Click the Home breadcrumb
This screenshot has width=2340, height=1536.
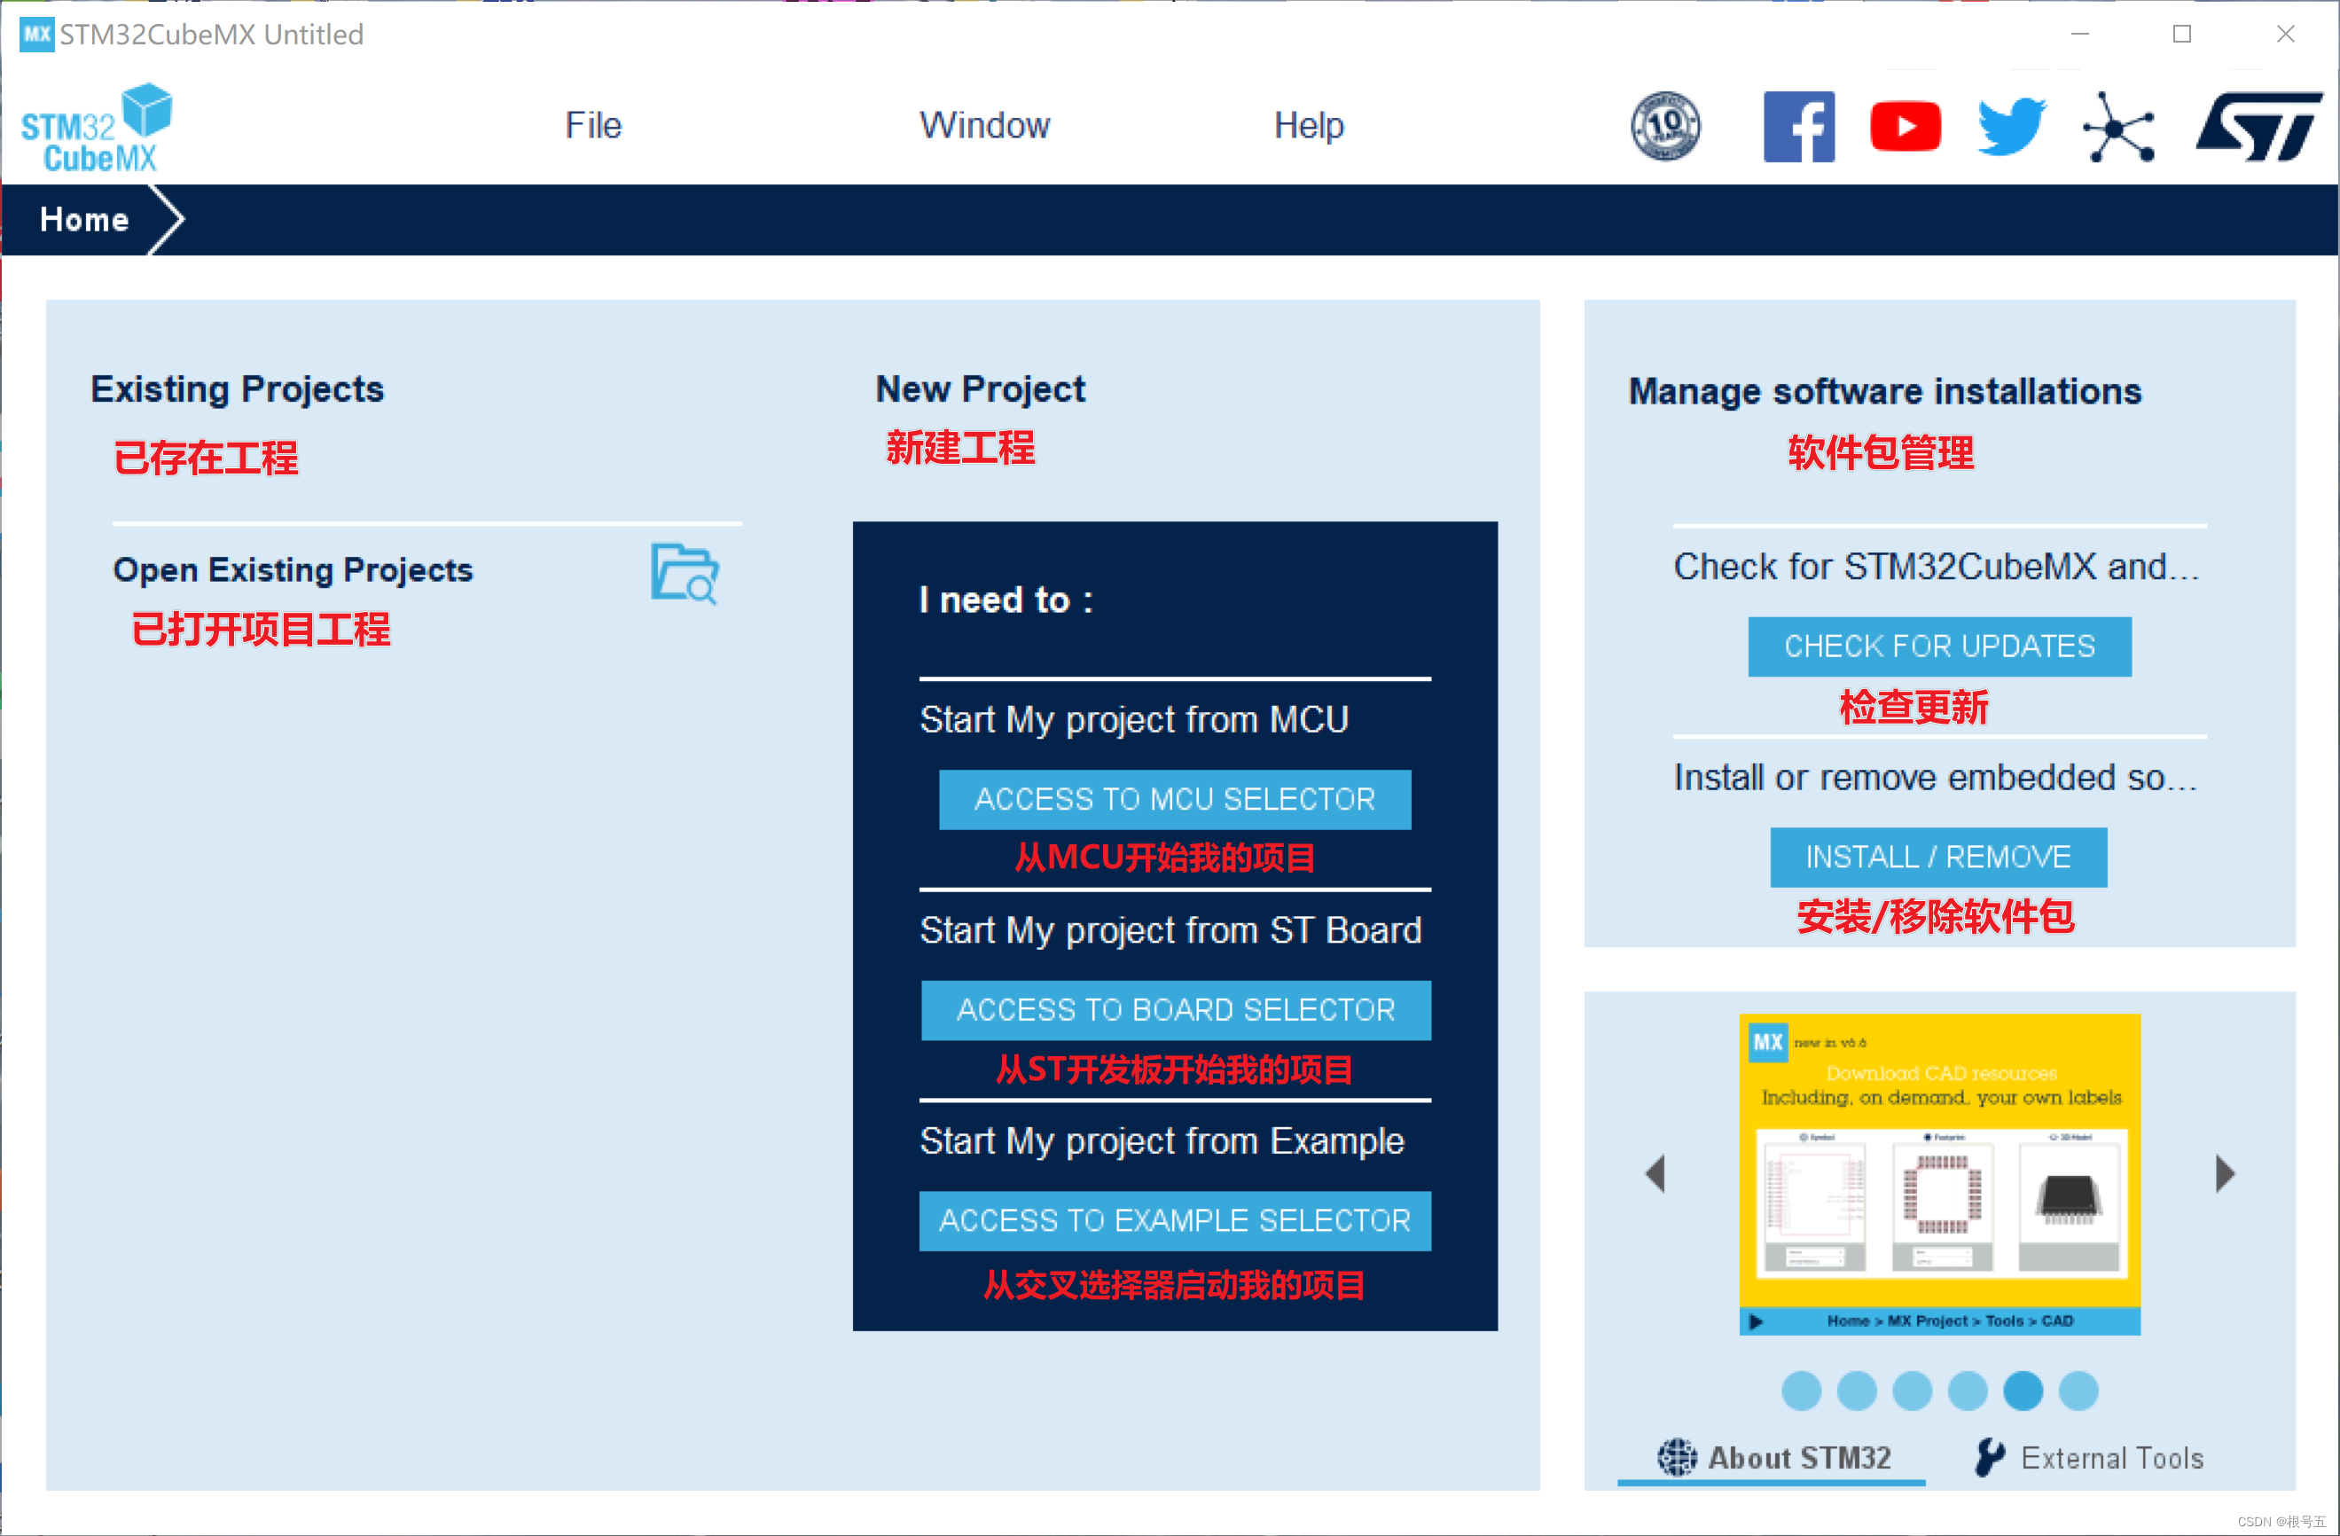pos(84,219)
